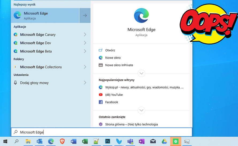Open Wykop.pl from popular sites
238x146 pixels.
click(144, 87)
